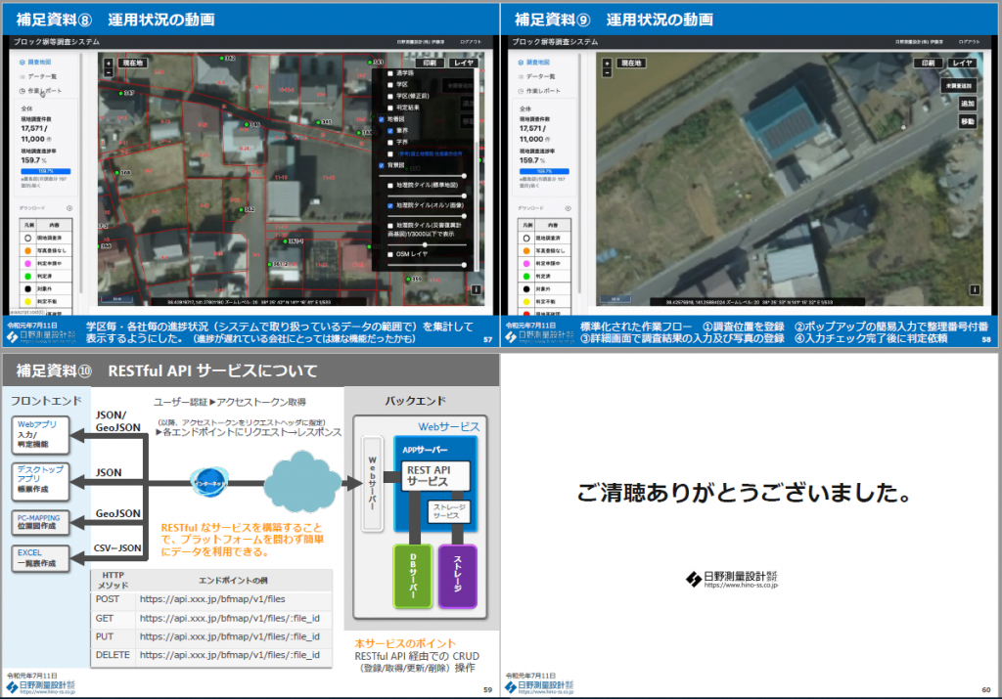Uncheck the 地番図 layer checkbox
Image resolution: width=1002 pixels, height=699 pixels.
click(x=381, y=118)
